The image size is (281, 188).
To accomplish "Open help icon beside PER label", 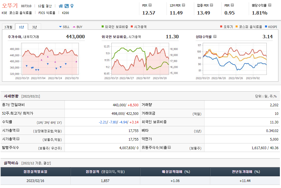I will point(150,5).
